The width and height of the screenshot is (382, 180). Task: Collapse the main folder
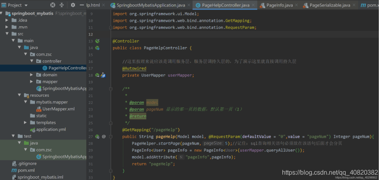[13, 40]
